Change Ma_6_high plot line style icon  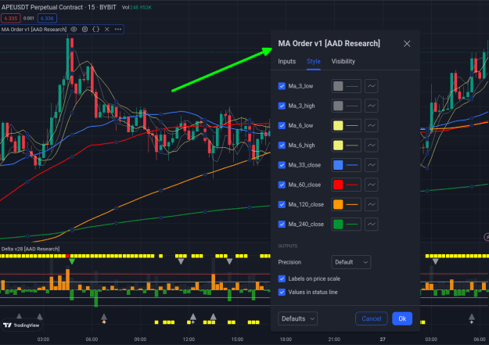(372, 146)
